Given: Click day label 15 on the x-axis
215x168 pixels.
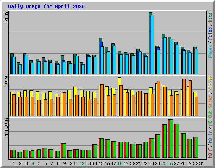Looking at the screenshot, I should 101,163.
